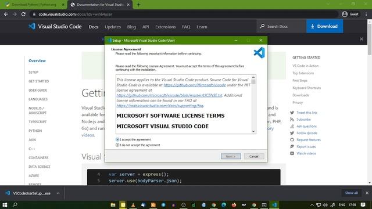
Task: Open the browser three-dot menu
Action: point(366,14)
